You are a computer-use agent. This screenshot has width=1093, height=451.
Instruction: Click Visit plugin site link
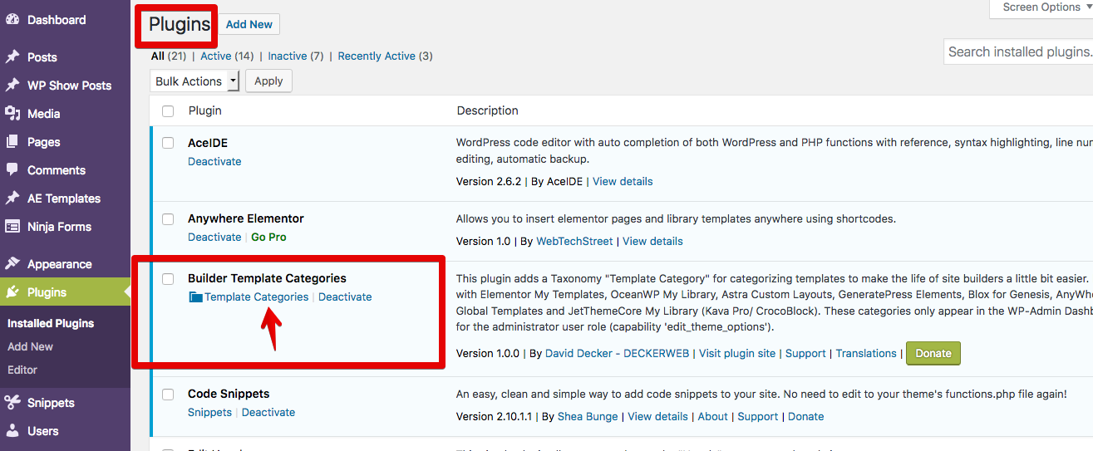[x=737, y=353]
